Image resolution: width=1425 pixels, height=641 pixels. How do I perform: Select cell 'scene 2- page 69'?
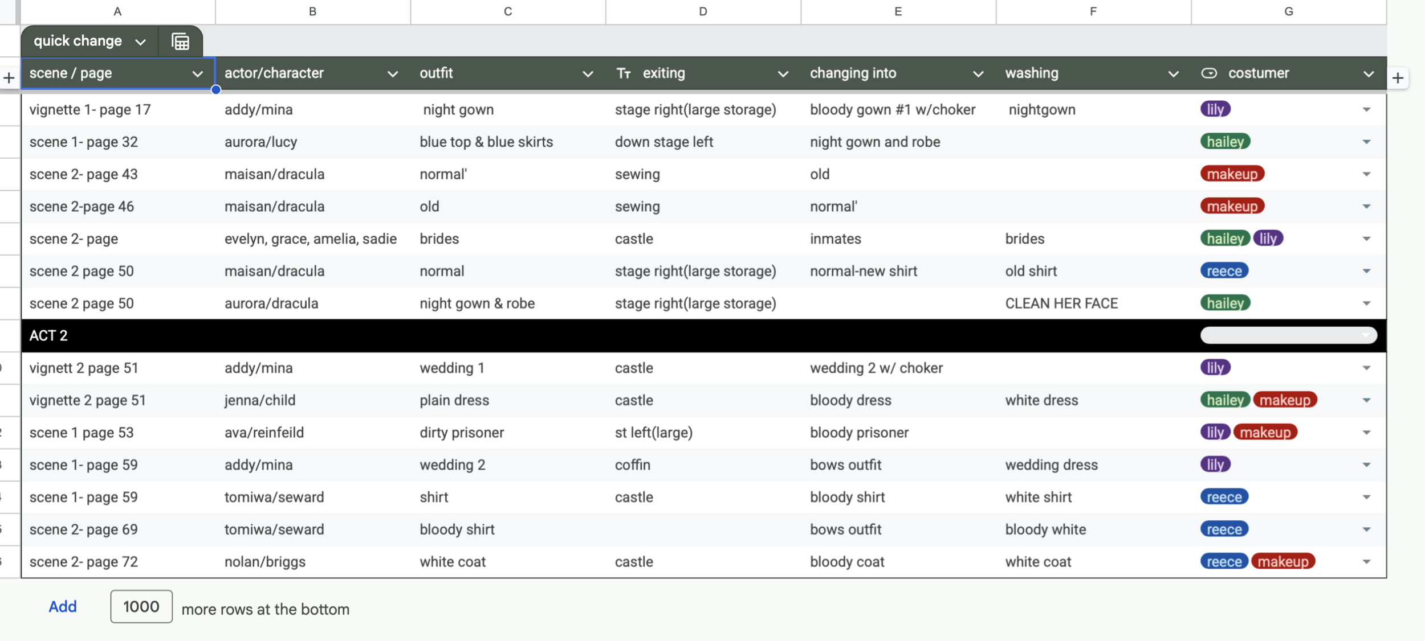(119, 530)
